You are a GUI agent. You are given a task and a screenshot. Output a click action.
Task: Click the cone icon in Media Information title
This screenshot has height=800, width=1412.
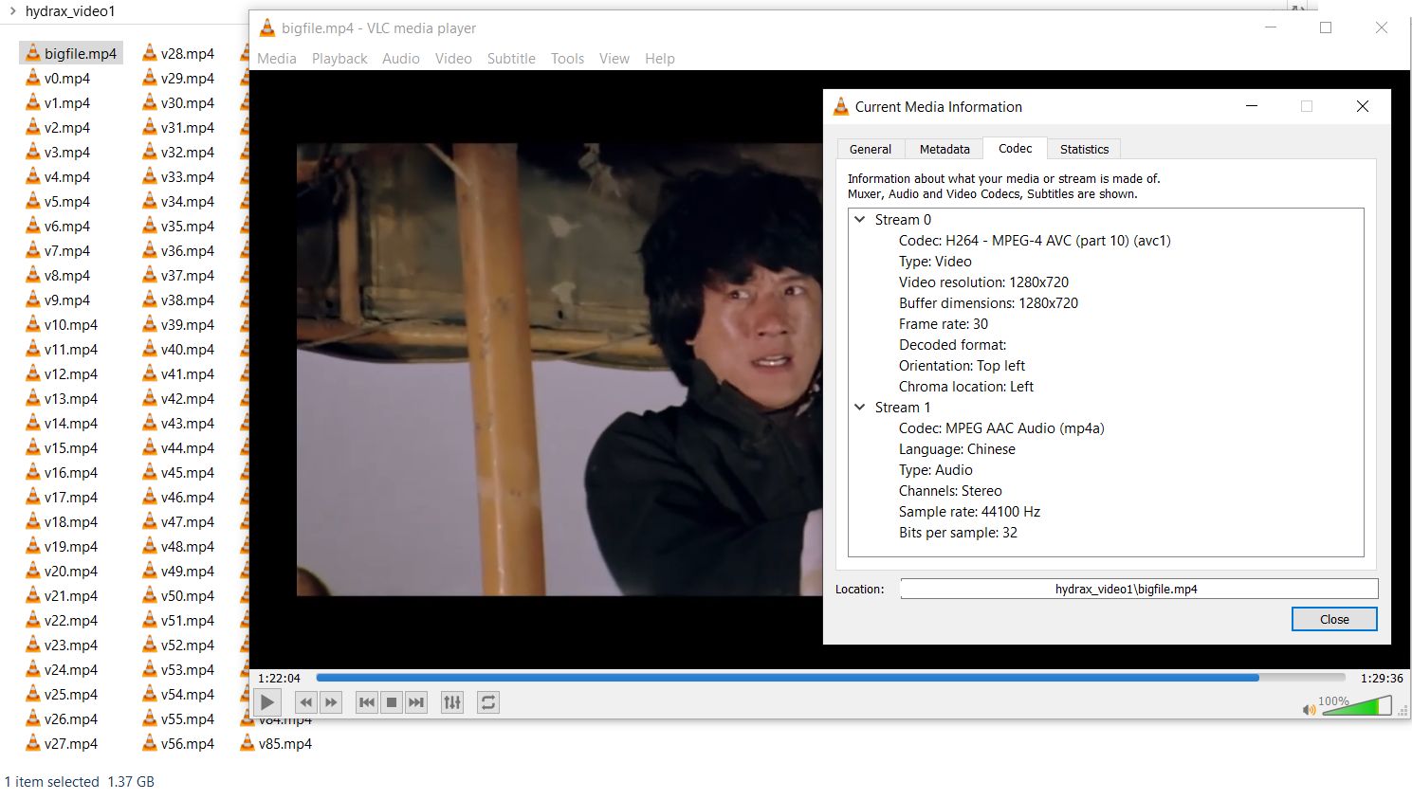pos(841,106)
